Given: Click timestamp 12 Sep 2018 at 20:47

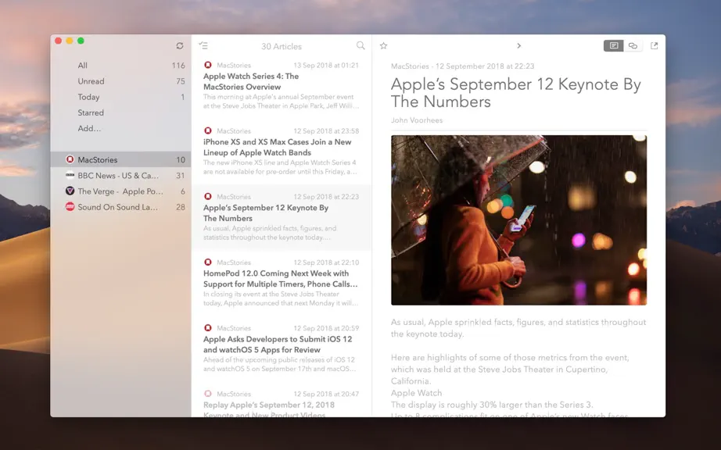Looking at the screenshot, I should pyautogui.click(x=326, y=394).
